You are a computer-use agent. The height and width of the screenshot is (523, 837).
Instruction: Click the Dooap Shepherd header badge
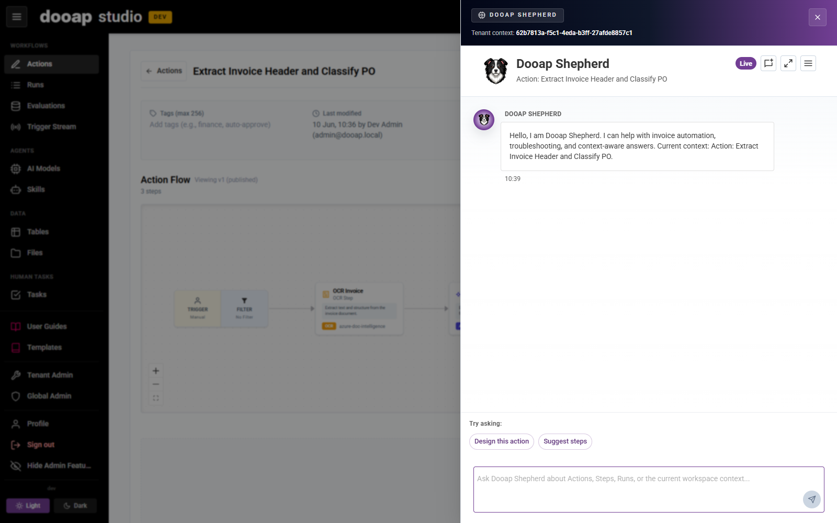[x=517, y=15]
